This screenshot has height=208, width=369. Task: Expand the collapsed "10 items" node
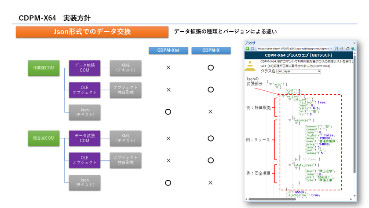pos(296,159)
